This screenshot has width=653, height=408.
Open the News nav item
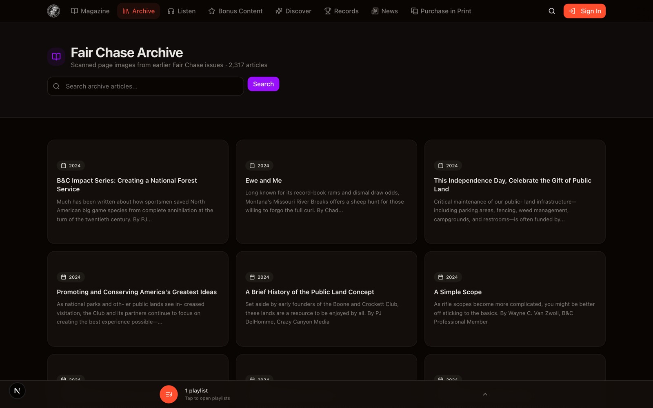tap(384, 11)
